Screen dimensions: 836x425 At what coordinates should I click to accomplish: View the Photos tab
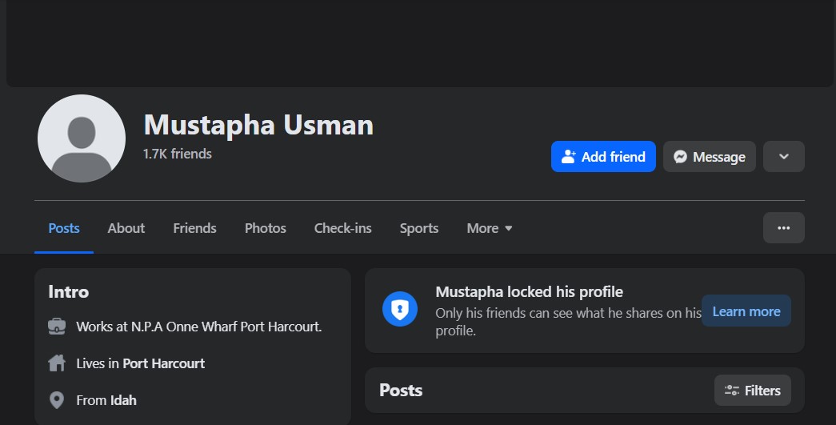(266, 228)
